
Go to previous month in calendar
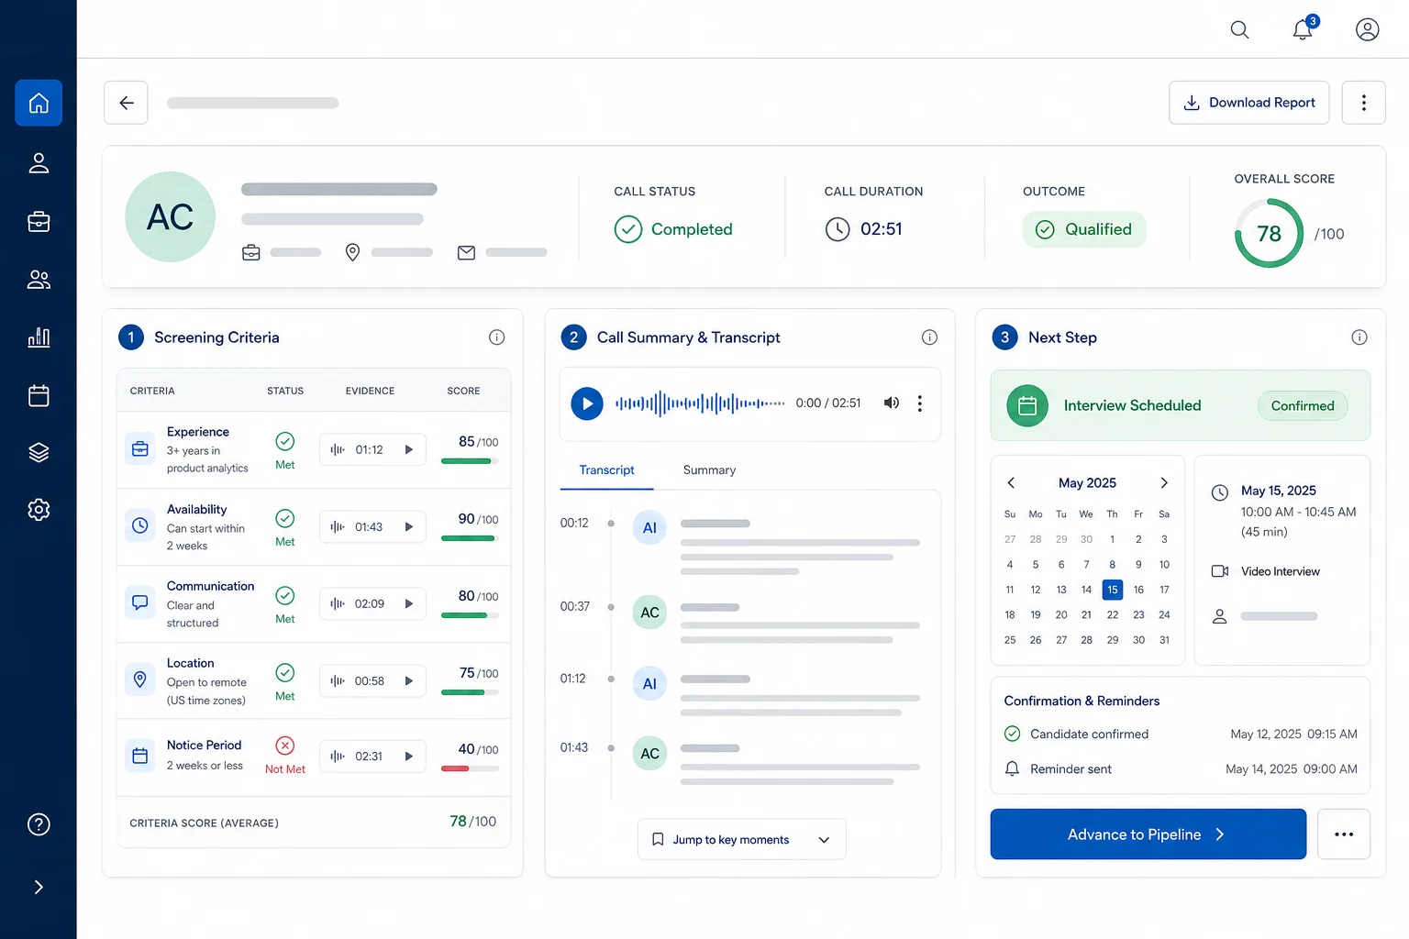pos(1011,482)
